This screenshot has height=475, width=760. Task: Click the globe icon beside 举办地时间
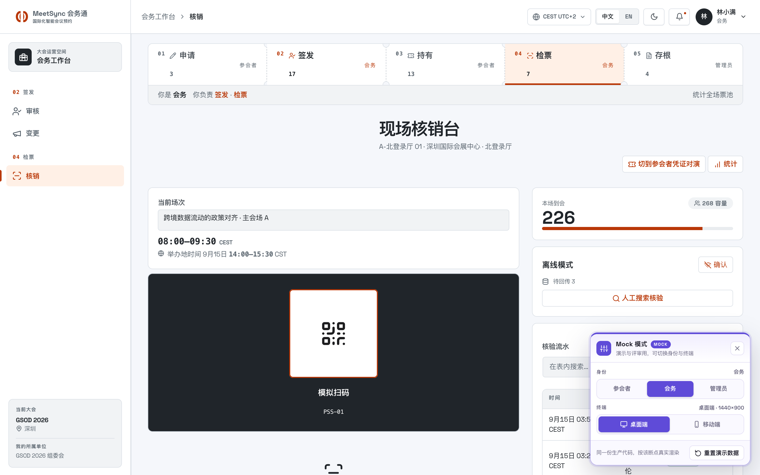(x=161, y=254)
